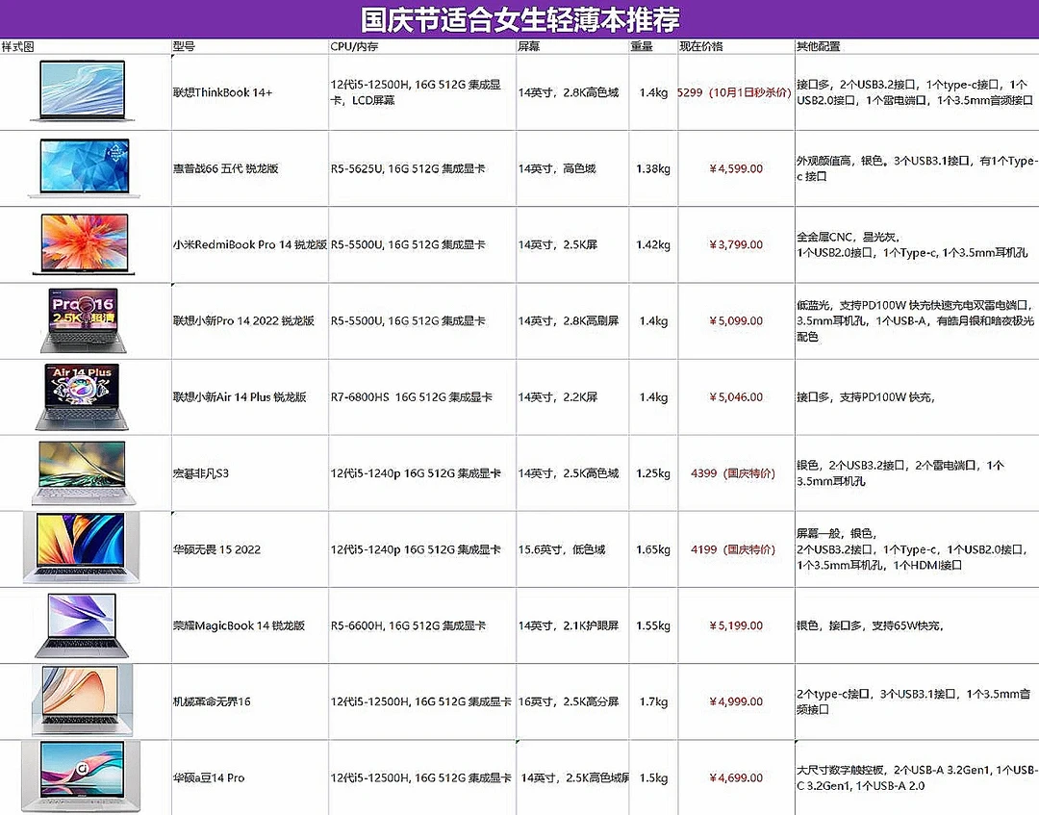Screen dimensions: 1039x815
Task: Select the 华硕无畏 15 2022 laptop image
Action: click(x=81, y=548)
